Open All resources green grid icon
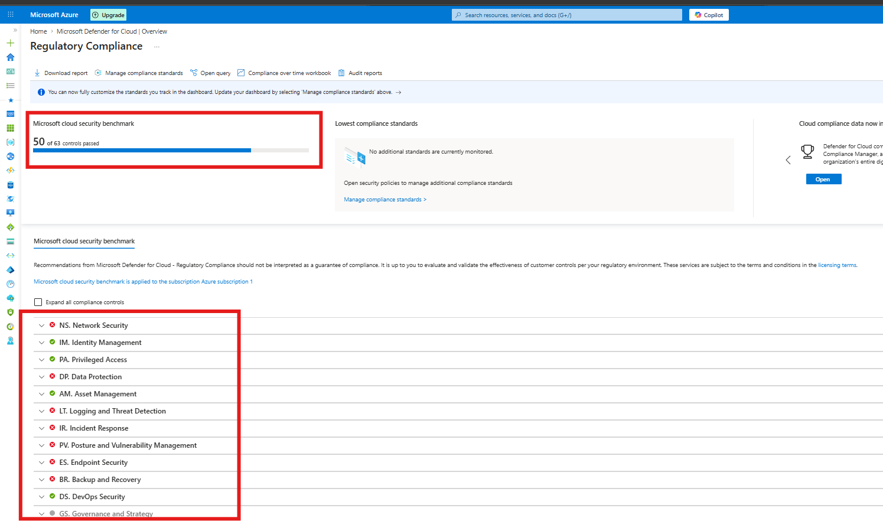This screenshot has height=521, width=883. [10, 128]
